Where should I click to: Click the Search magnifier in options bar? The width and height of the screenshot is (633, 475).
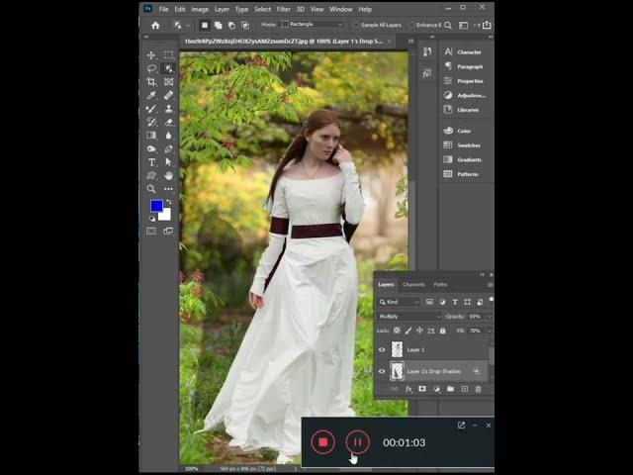coord(448,25)
